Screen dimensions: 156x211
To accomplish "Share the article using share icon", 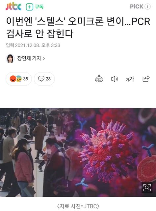I will [x=146, y=79].
